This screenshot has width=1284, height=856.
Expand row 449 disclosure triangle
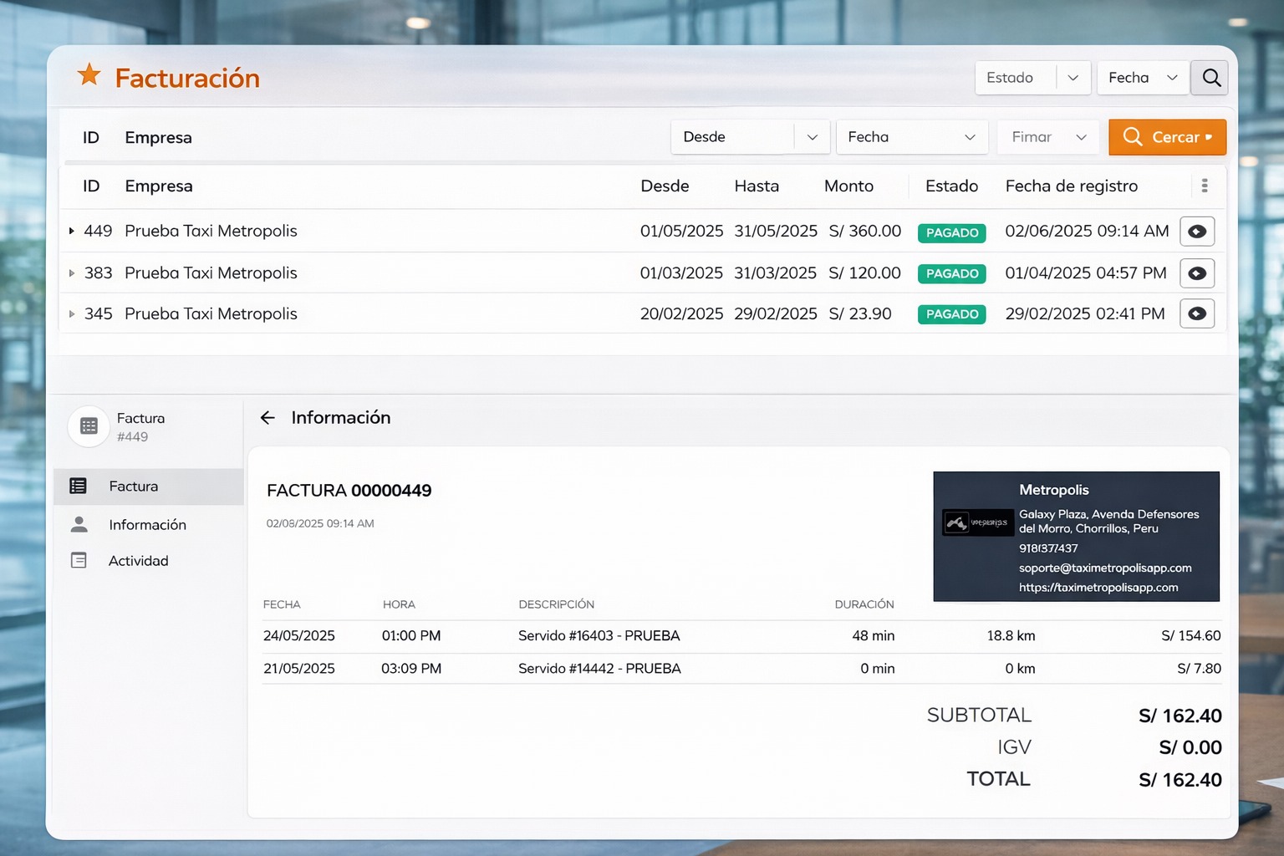[72, 231]
